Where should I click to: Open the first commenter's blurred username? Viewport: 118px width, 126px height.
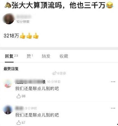pyautogui.click(x=30, y=81)
